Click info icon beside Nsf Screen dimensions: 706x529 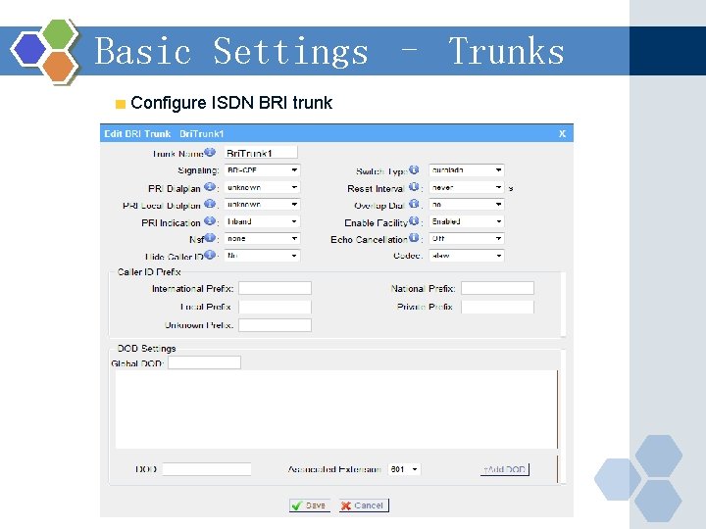click(210, 237)
